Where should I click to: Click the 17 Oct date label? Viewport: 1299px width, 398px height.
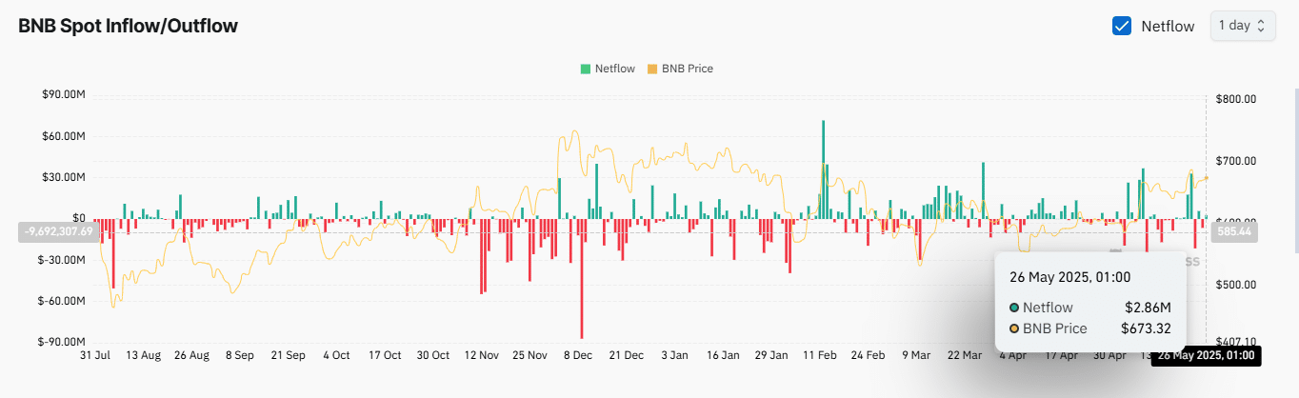(x=385, y=355)
